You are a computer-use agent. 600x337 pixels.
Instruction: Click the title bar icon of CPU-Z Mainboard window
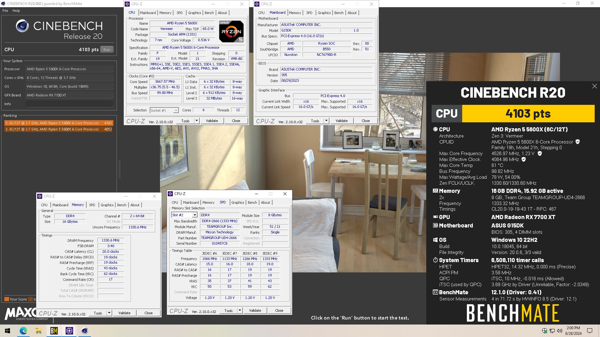point(257,4)
